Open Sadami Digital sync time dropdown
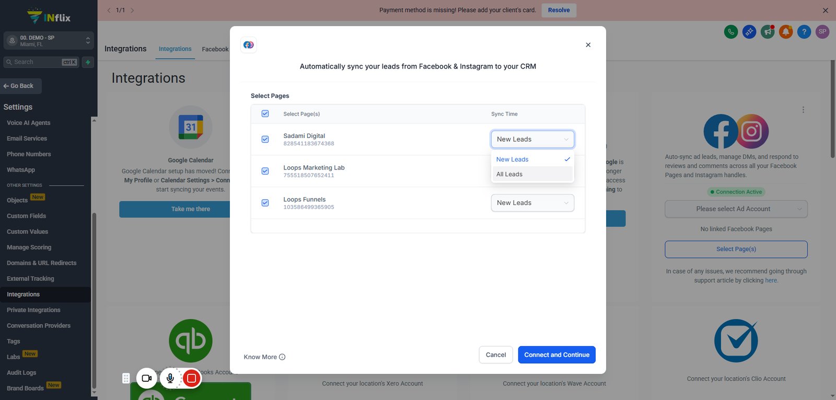Image resolution: width=836 pixels, height=400 pixels. point(532,139)
